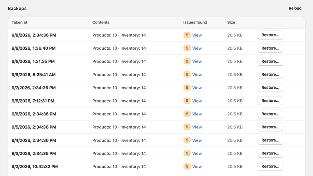Click contents text in 9/2/2026, 10:42:32 PM row

119,167
